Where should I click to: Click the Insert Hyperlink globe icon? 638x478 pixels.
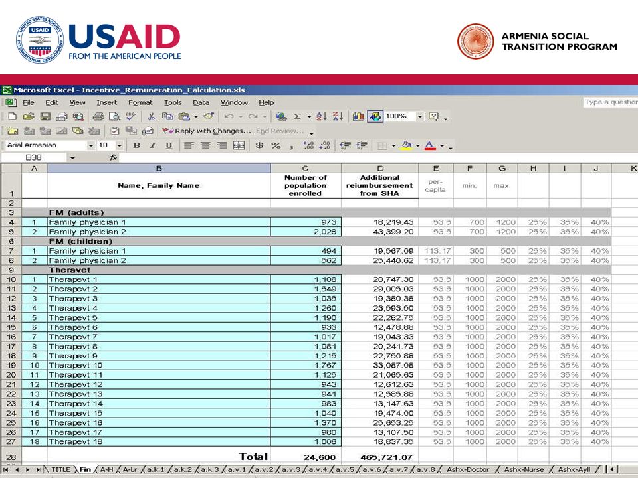(x=281, y=117)
